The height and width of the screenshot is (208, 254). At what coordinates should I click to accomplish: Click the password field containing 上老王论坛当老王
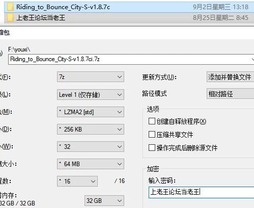201,192
